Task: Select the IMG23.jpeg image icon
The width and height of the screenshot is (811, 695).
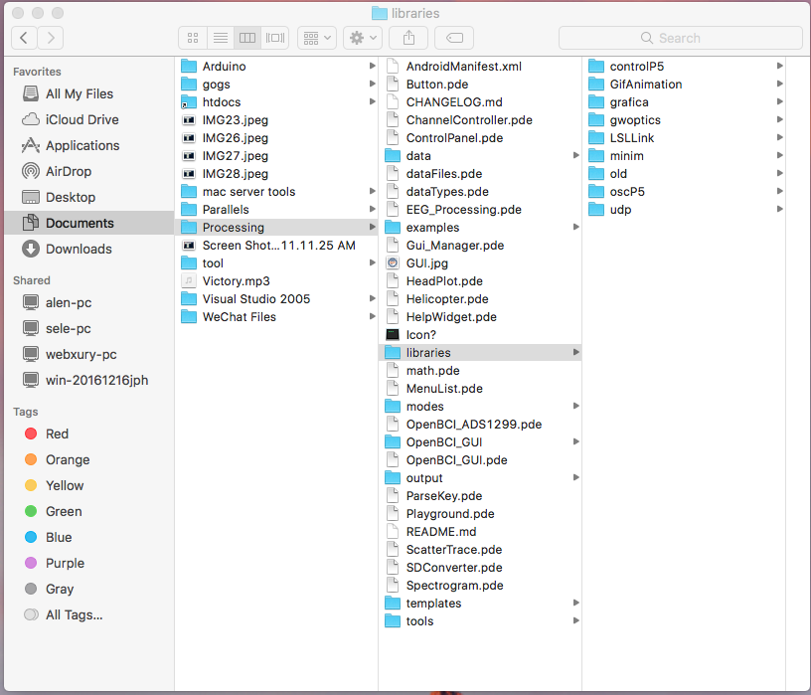Action: coord(189,120)
